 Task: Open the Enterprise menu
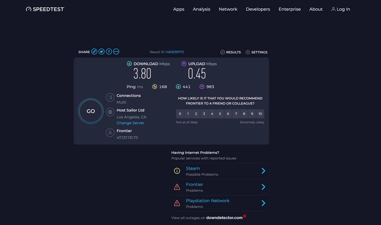click(290, 9)
